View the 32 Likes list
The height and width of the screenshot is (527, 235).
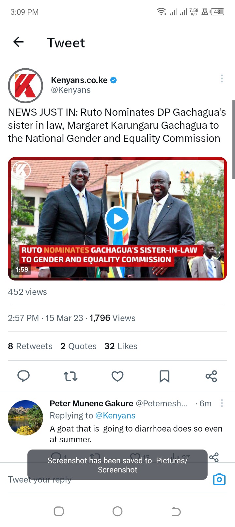click(121, 346)
